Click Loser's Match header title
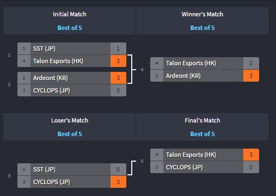 [70, 120]
